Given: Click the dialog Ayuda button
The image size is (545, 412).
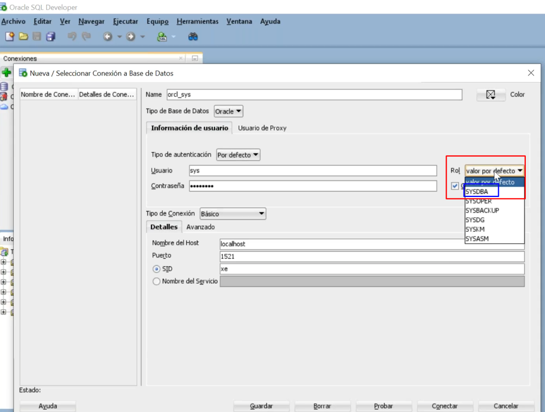Looking at the screenshot, I should coord(47,406).
